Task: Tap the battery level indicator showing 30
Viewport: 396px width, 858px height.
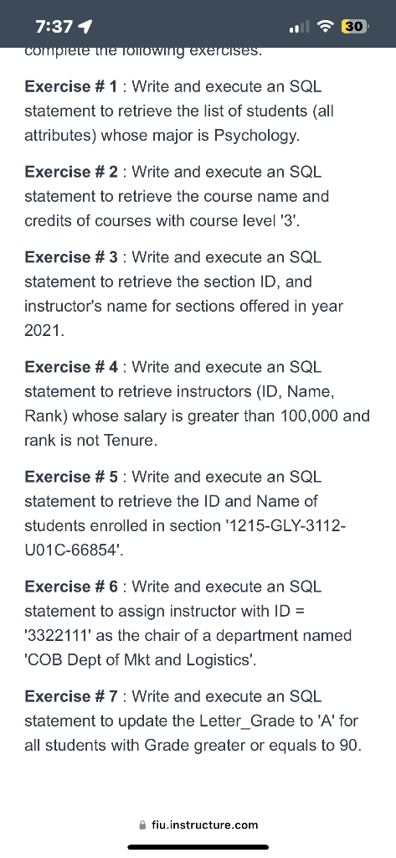Action: pyautogui.click(x=355, y=26)
